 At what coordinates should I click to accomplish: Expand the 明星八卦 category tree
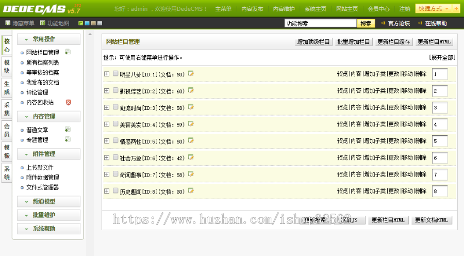pos(107,74)
